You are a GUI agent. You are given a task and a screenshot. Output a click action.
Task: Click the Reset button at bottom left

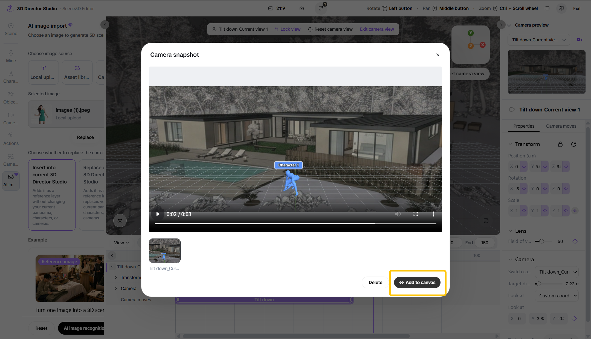(x=41, y=328)
